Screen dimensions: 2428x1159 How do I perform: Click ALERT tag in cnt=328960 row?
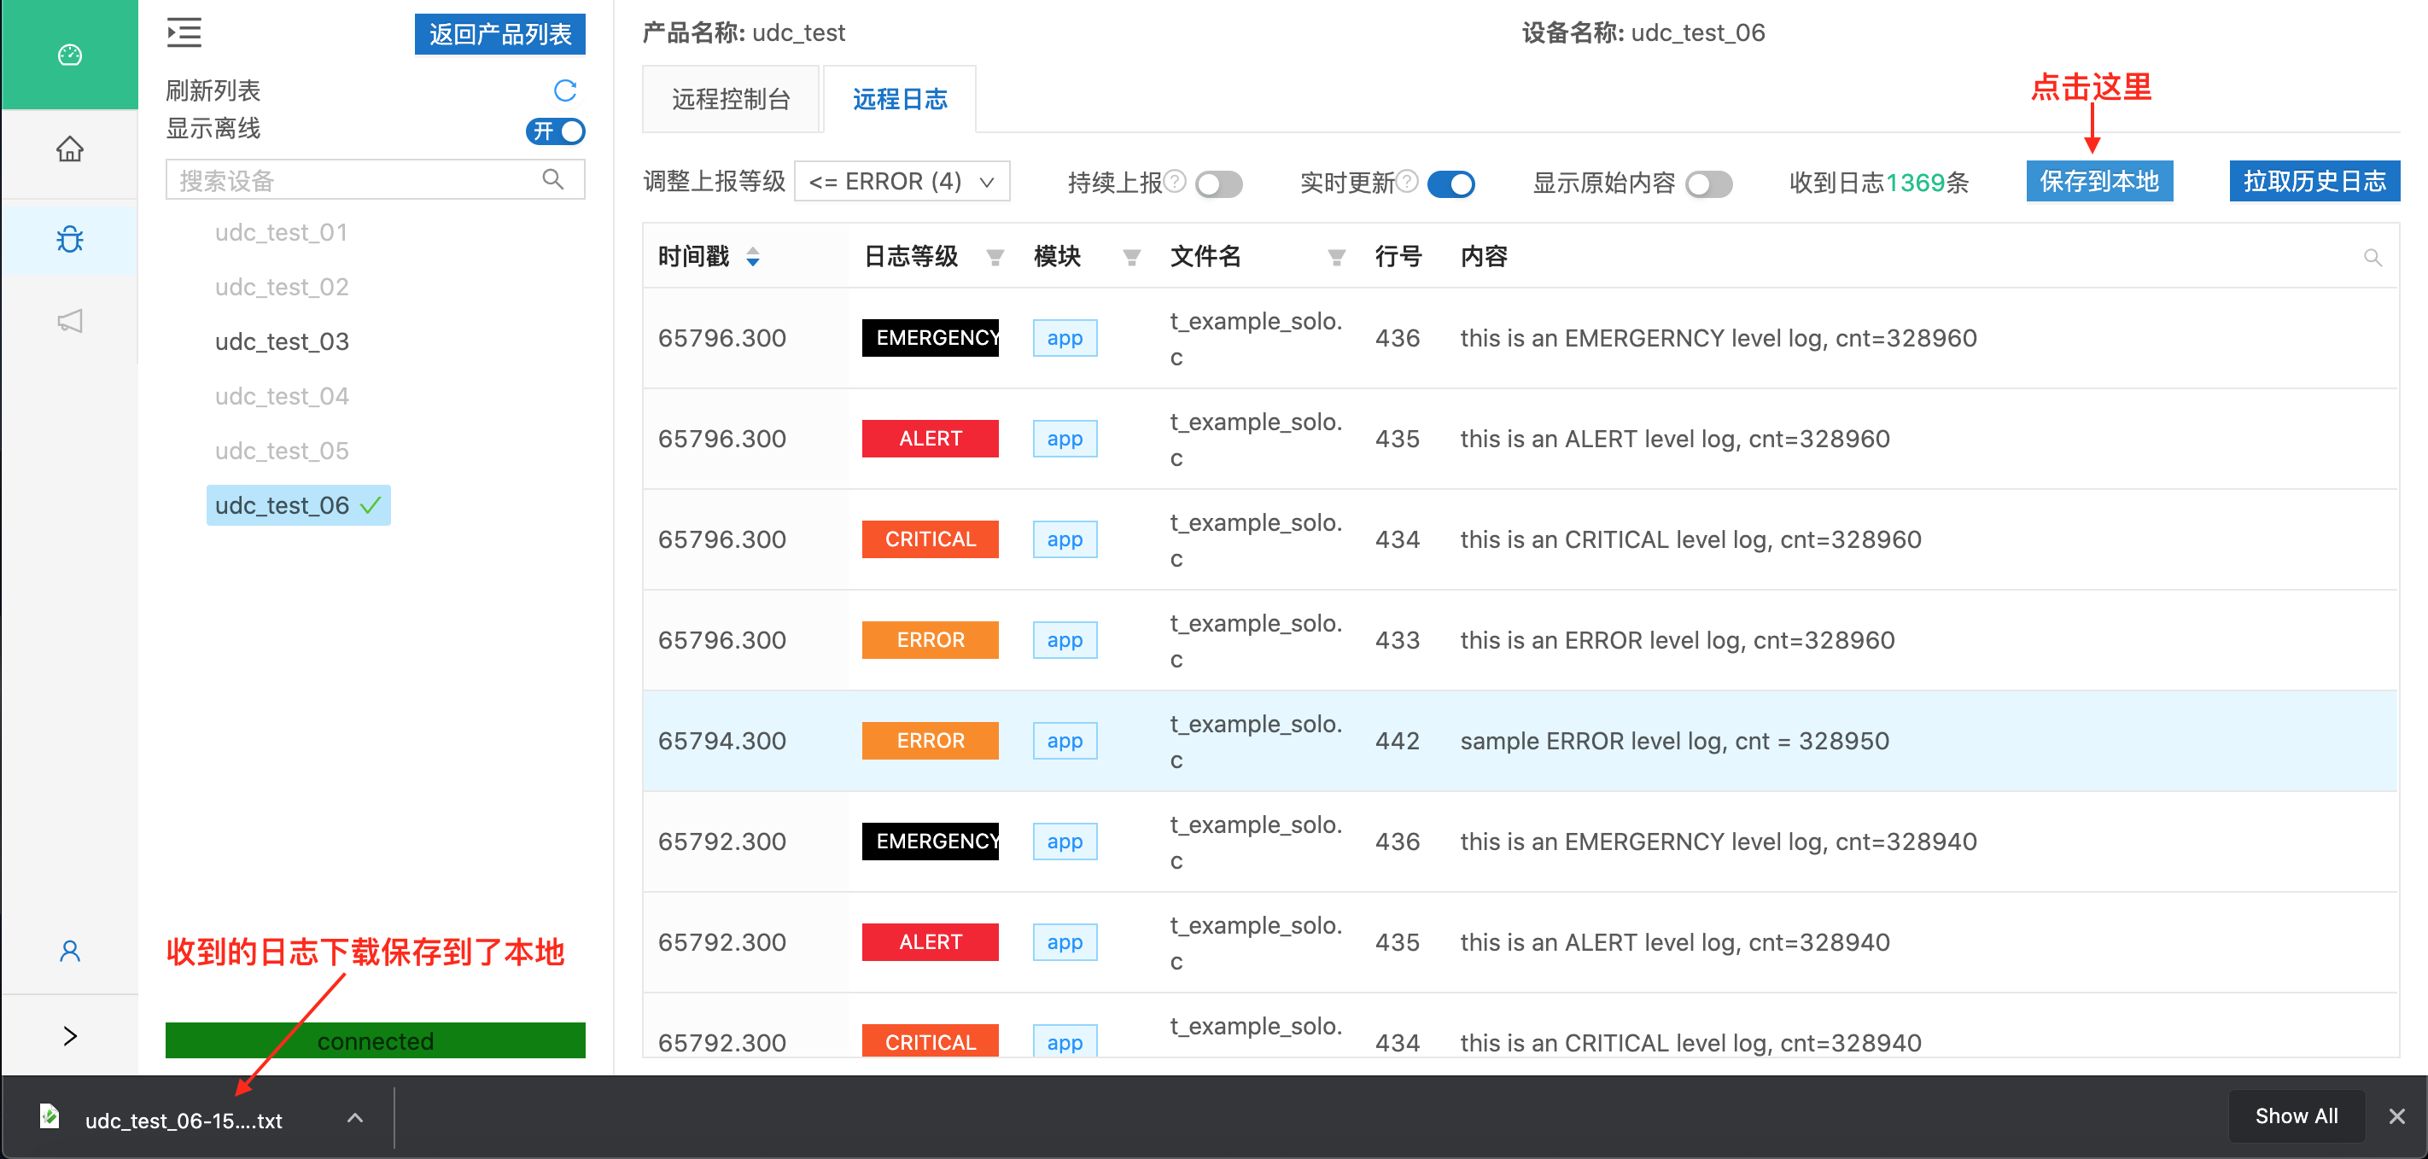[x=931, y=438]
